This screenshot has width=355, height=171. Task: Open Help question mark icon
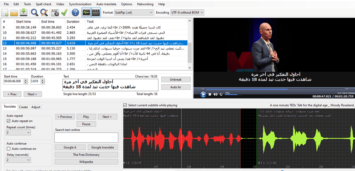(x=75, y=12)
